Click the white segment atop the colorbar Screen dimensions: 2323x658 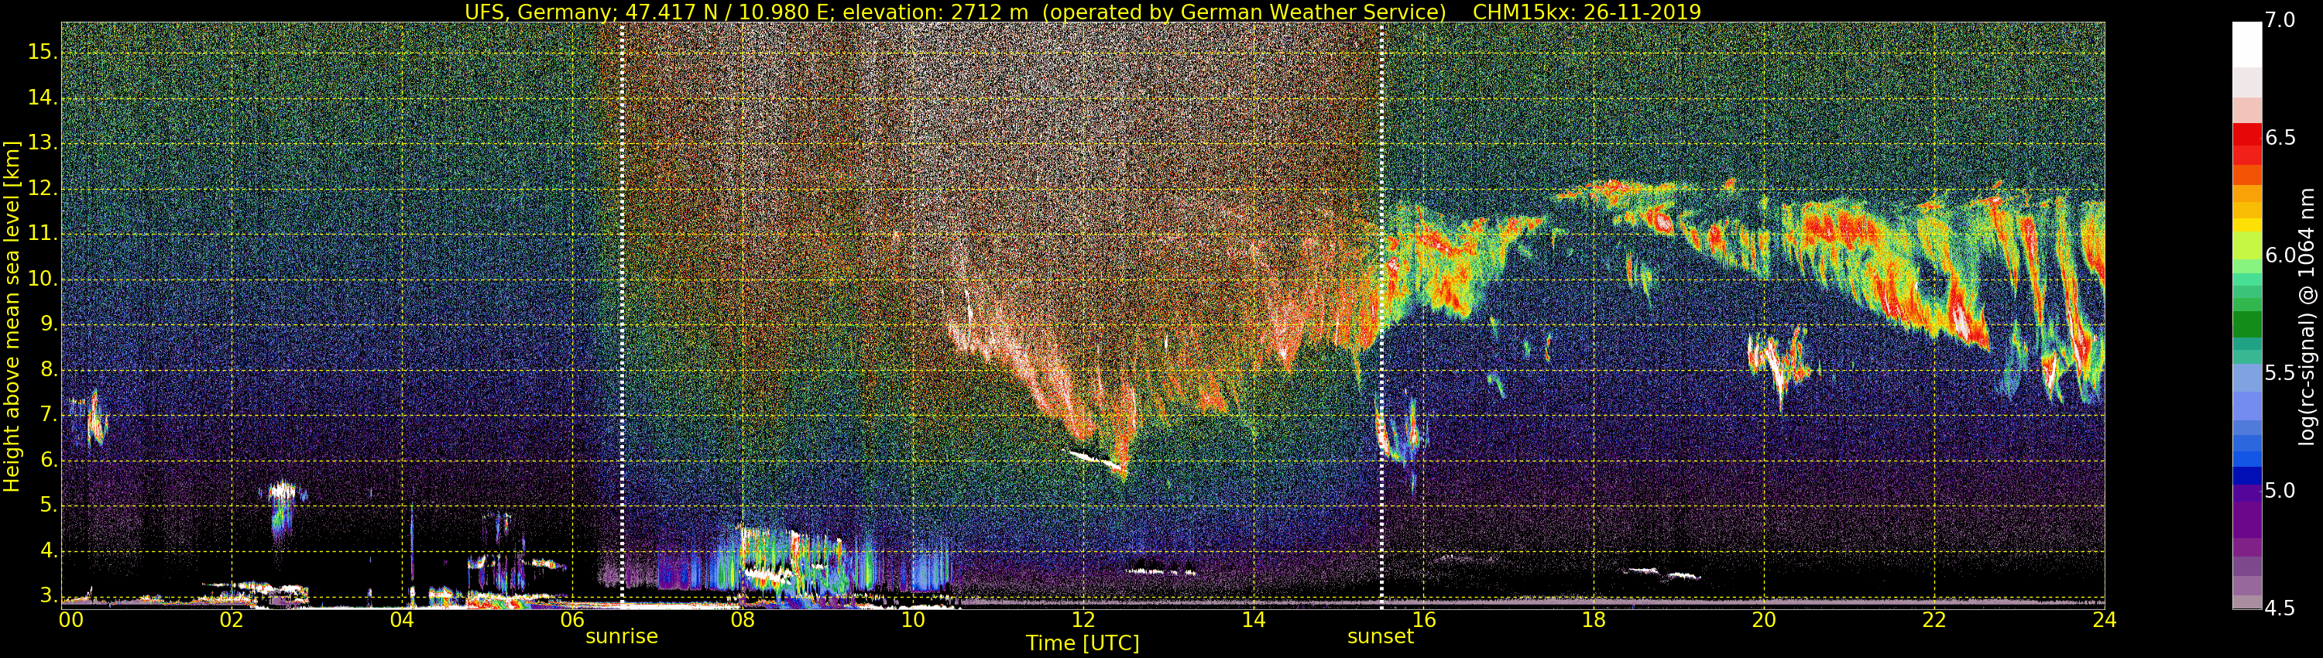[2246, 45]
